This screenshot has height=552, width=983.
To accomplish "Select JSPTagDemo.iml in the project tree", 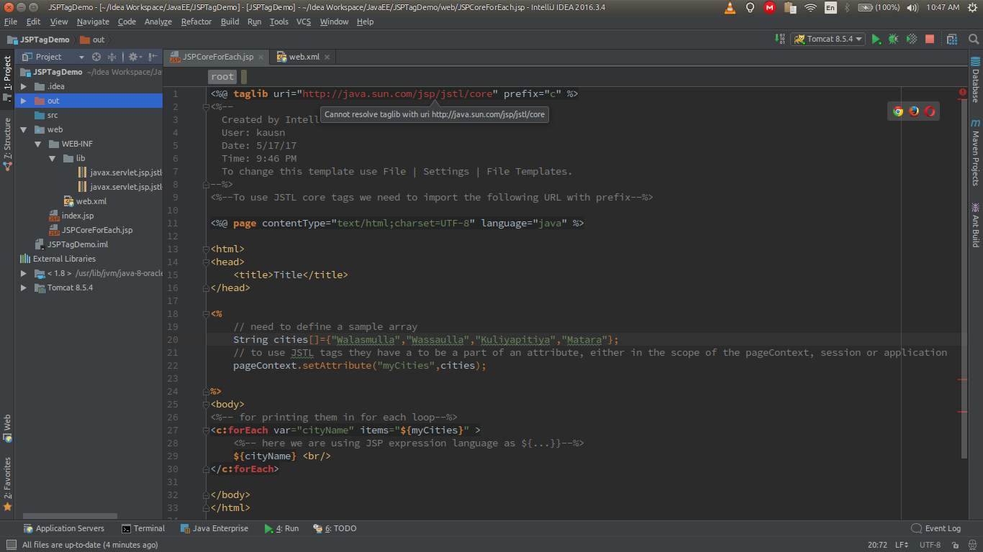I will tap(71, 244).
